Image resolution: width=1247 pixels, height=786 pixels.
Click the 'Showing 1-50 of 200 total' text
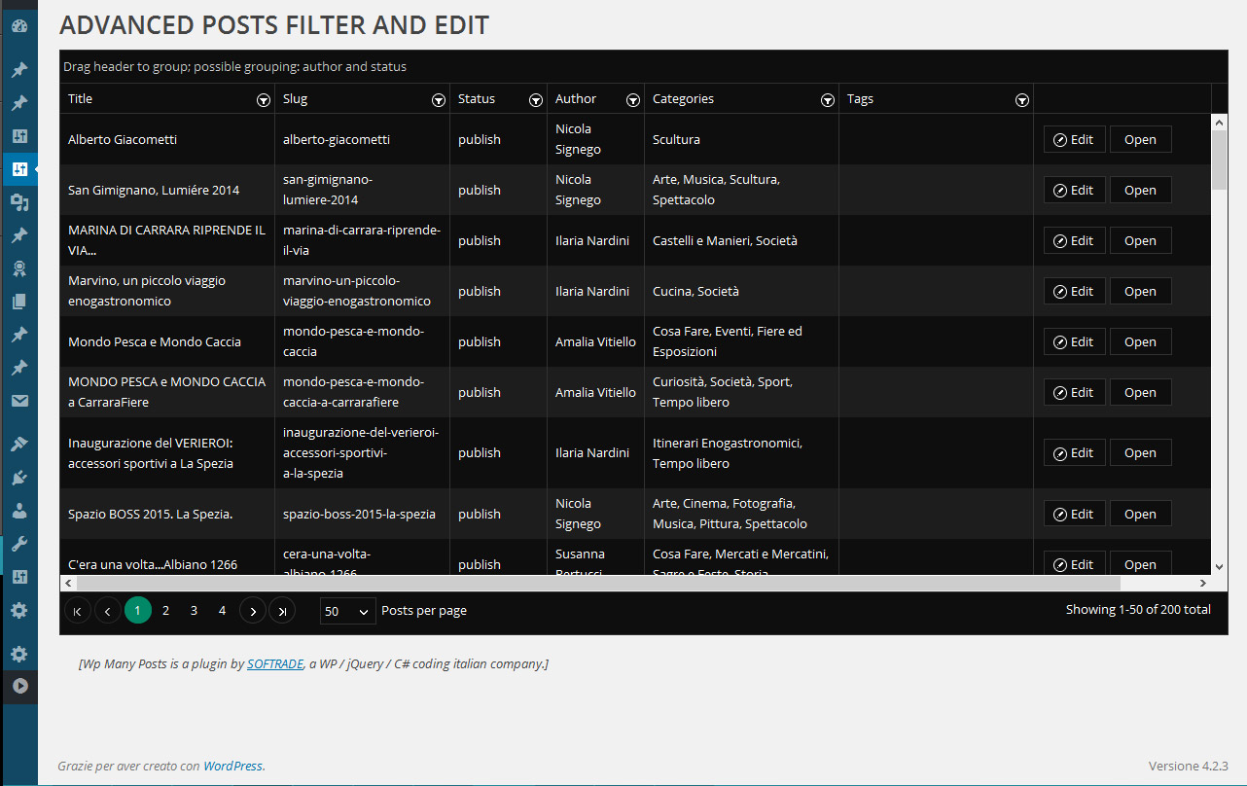coord(1138,609)
